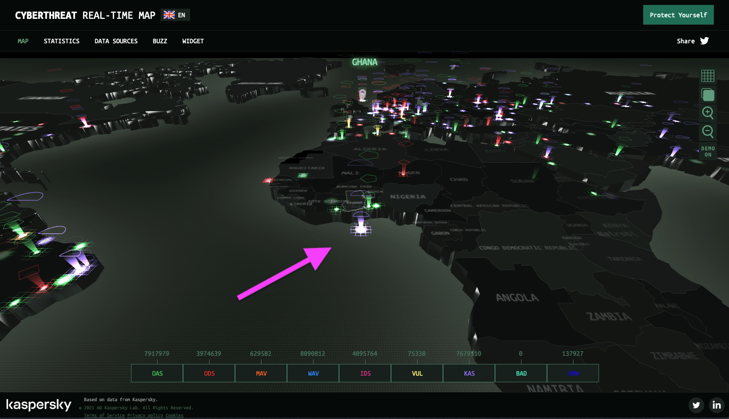Screen dimensions: 729x419
Task: Open the footer LinkedIn icon
Action: tap(717, 405)
